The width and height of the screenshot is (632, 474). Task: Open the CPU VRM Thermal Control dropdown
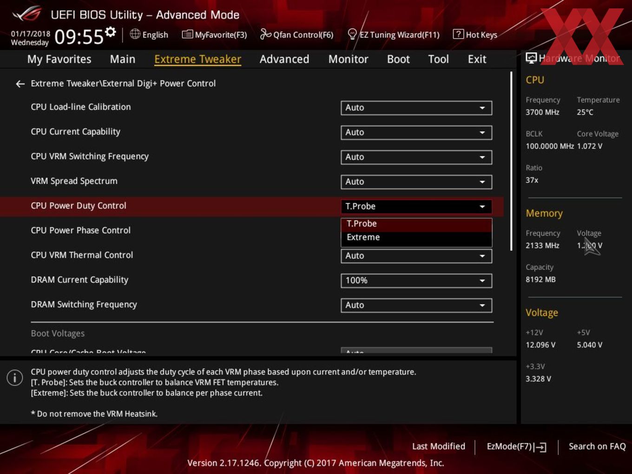[x=416, y=256]
